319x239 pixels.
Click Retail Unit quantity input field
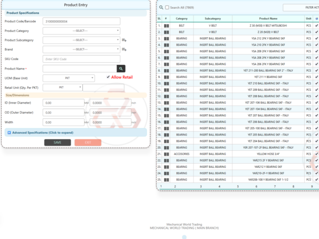click(x=103, y=88)
